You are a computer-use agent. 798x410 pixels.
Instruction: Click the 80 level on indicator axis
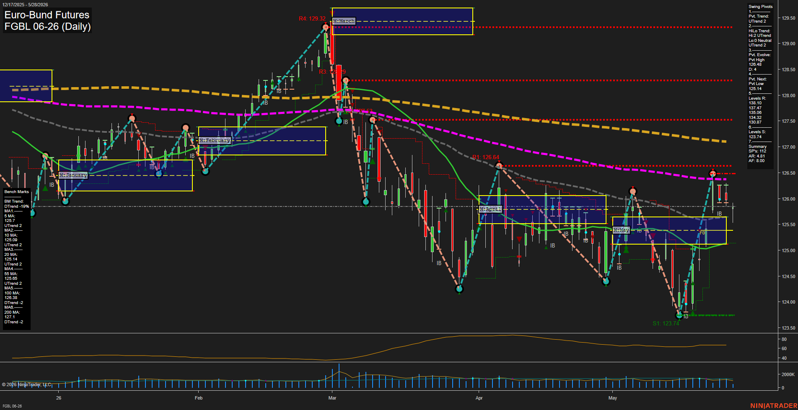click(784, 339)
